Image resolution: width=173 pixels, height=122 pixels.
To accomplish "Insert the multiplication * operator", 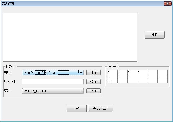I will pyautogui.click(x=112, y=72).
